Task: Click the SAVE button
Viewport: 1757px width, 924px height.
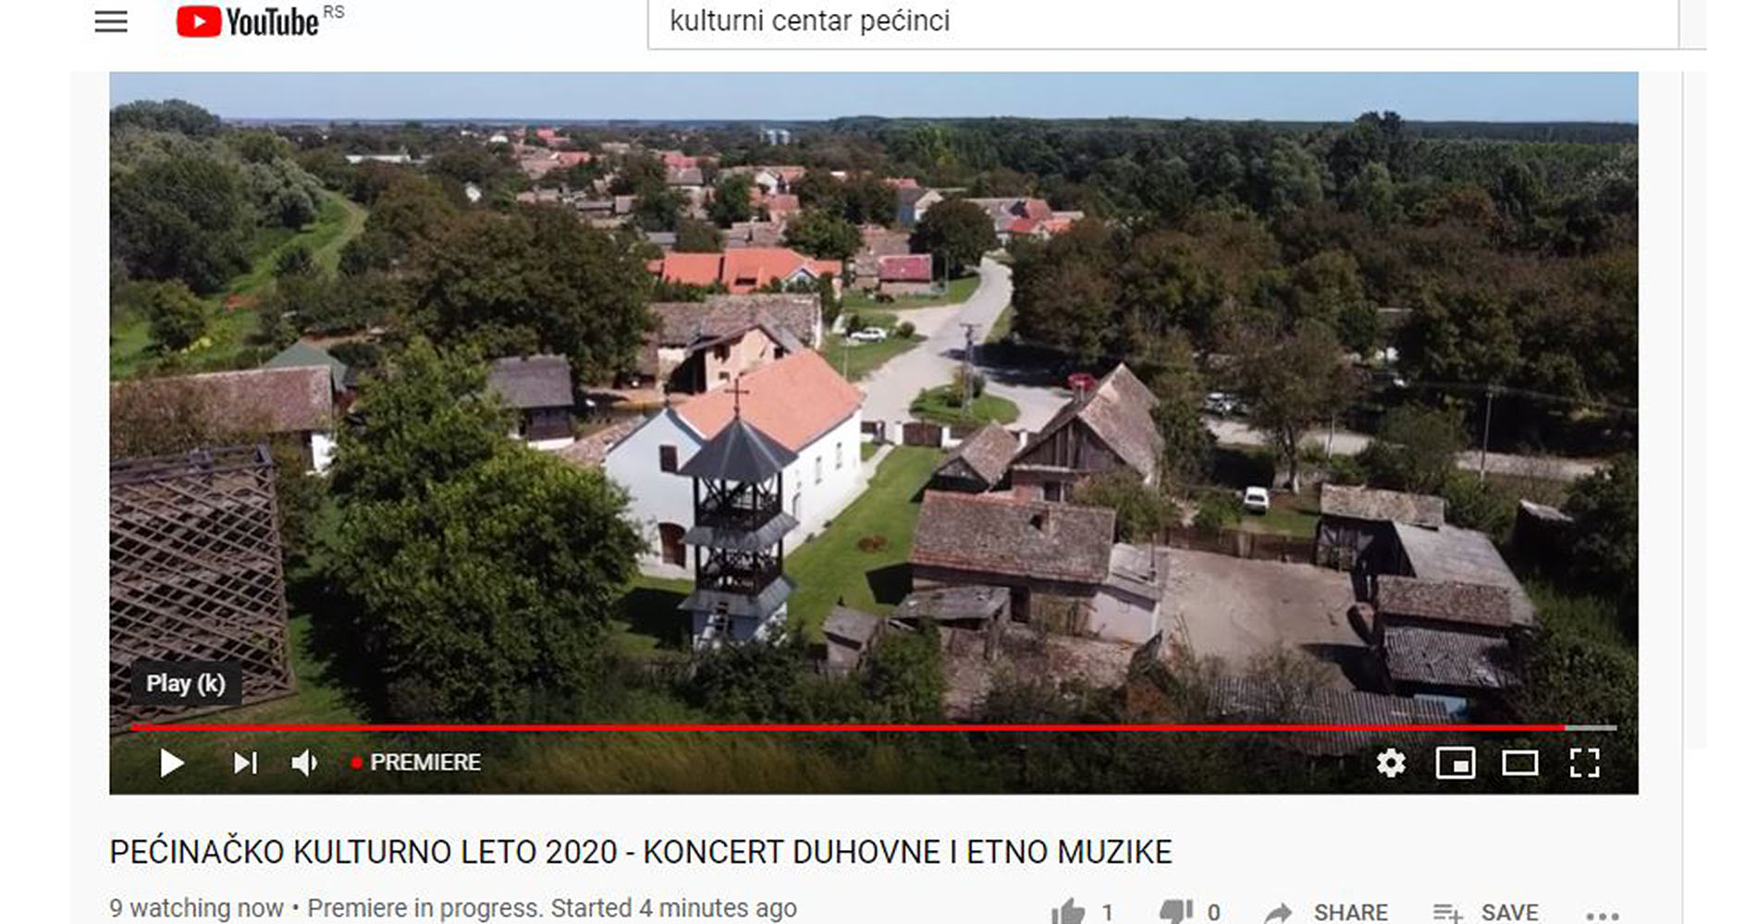Action: click(x=1486, y=912)
